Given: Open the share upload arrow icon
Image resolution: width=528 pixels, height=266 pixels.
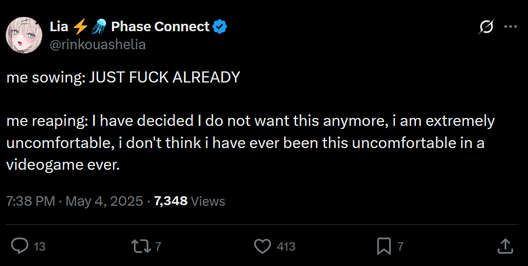Looking at the screenshot, I should point(505,246).
